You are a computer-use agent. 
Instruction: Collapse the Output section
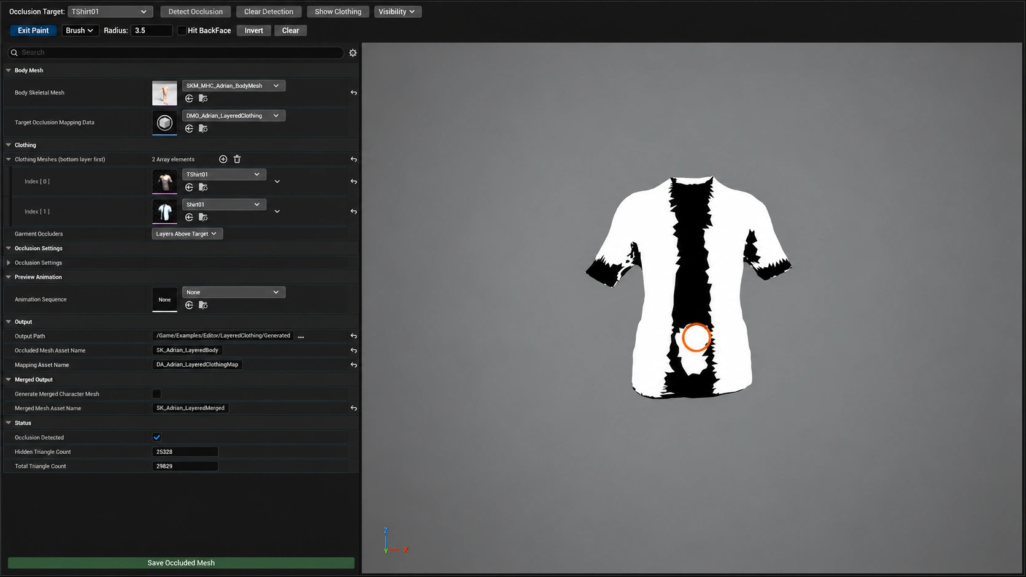pos(9,322)
